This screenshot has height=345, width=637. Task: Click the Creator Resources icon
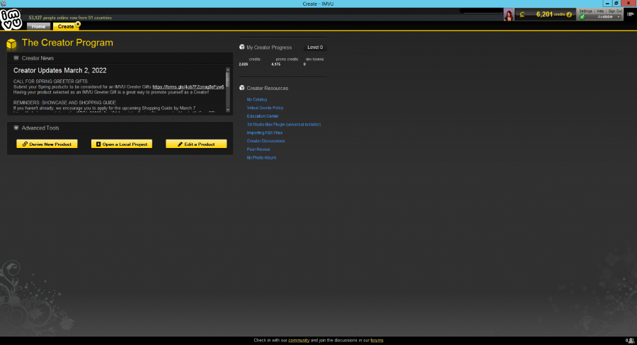tap(242, 88)
